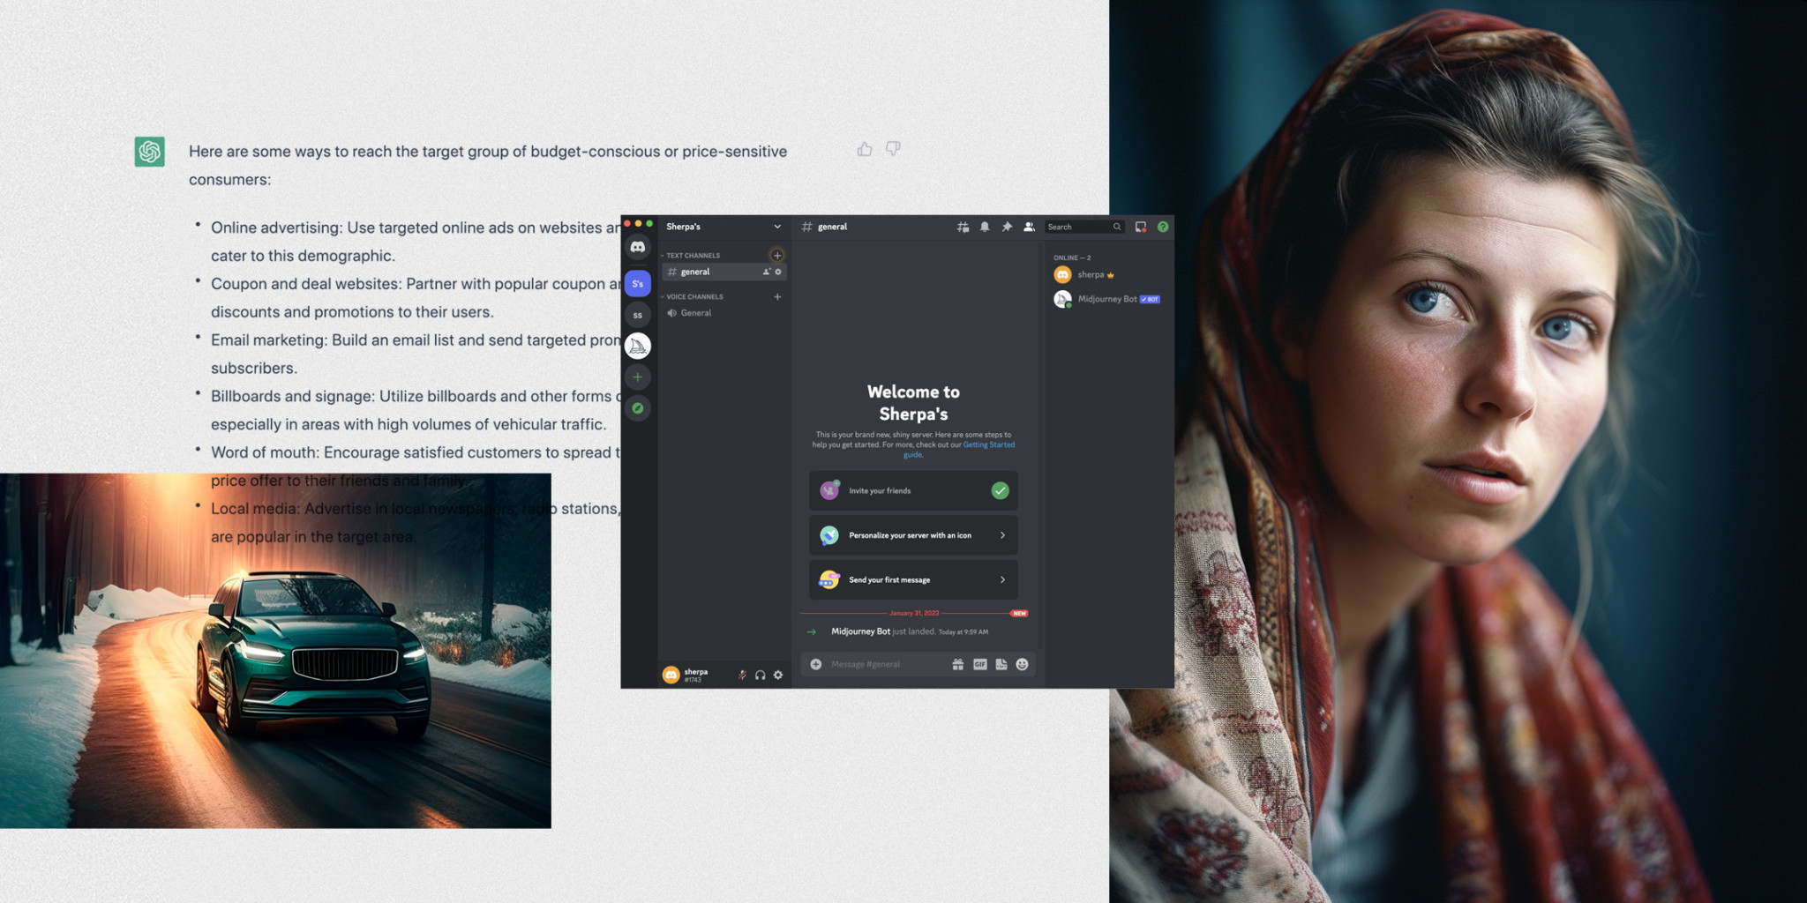This screenshot has height=903, width=1807.
Task: Collapse the TEXT CHANNELS category
Action: (693, 255)
